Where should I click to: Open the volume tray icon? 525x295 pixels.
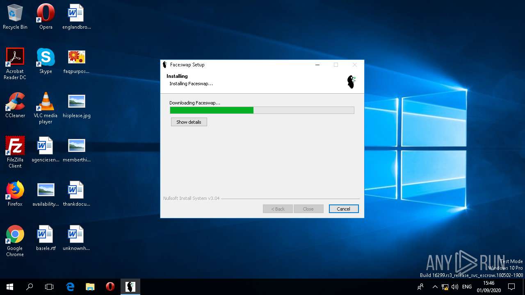coord(454,287)
